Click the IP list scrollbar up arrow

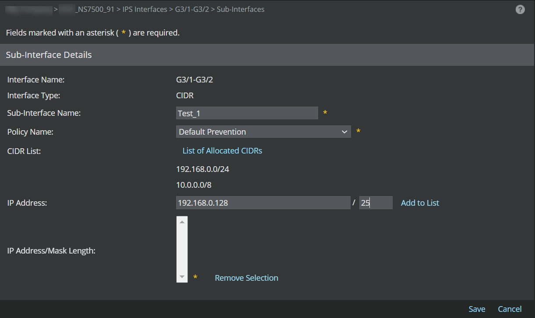pos(182,222)
